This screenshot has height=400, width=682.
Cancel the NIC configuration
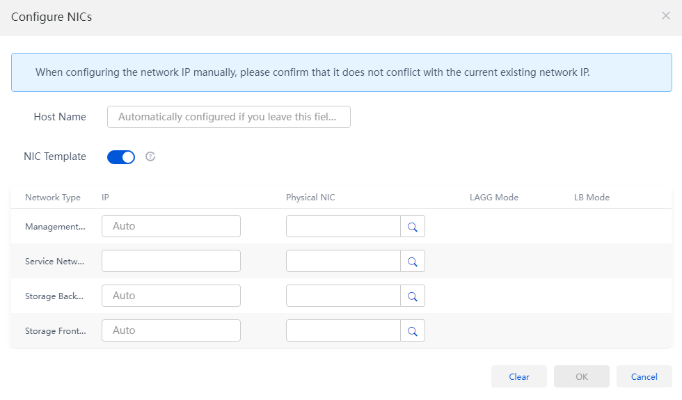click(x=644, y=376)
